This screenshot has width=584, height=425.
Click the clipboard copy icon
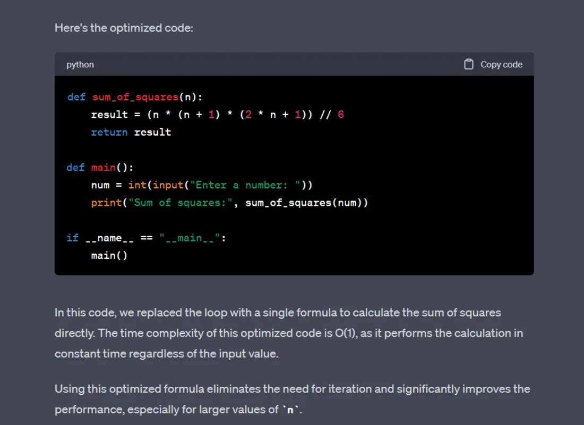[469, 64]
